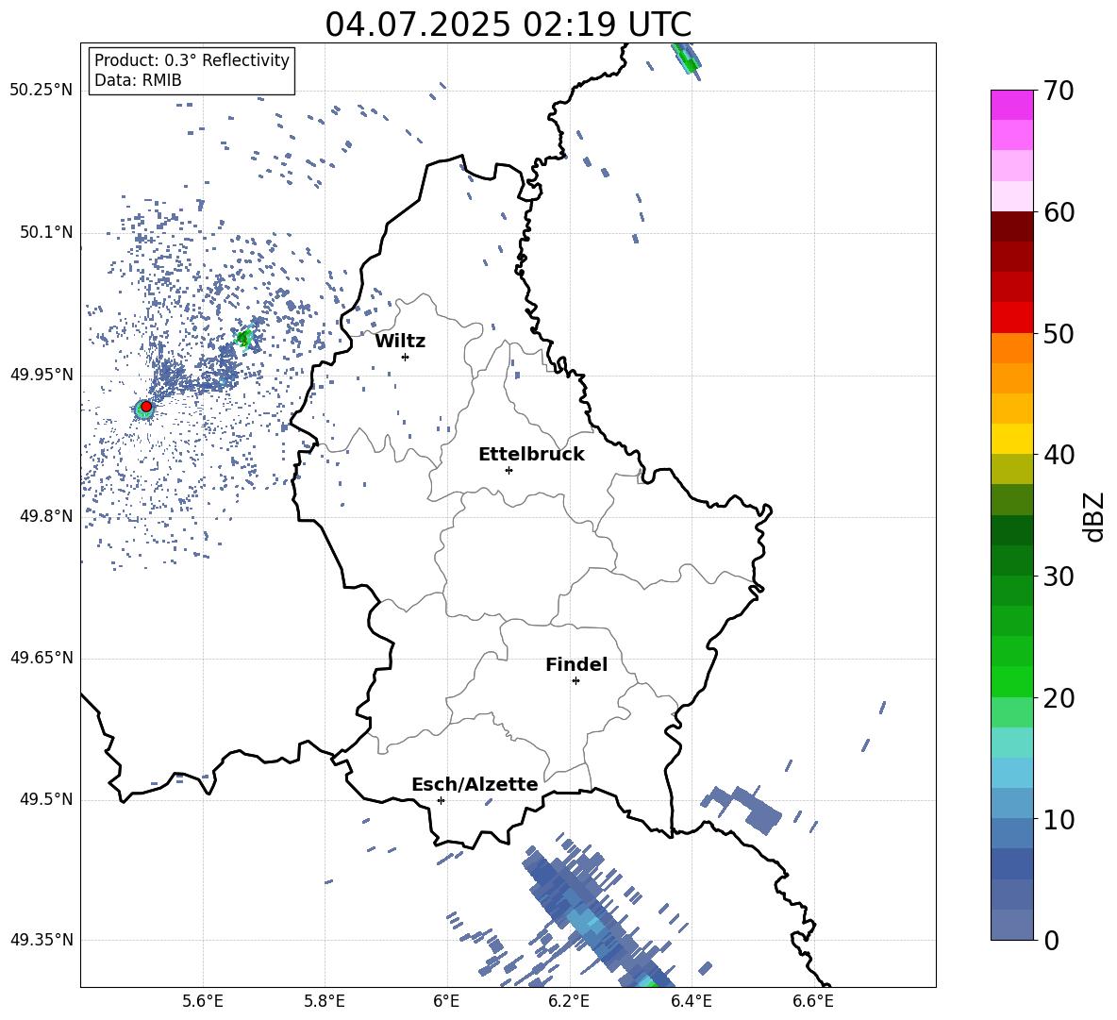This screenshot has height=1020, width=1117.
Task: Click the colorbar tick value 20
Action: pyautogui.click(x=1059, y=698)
